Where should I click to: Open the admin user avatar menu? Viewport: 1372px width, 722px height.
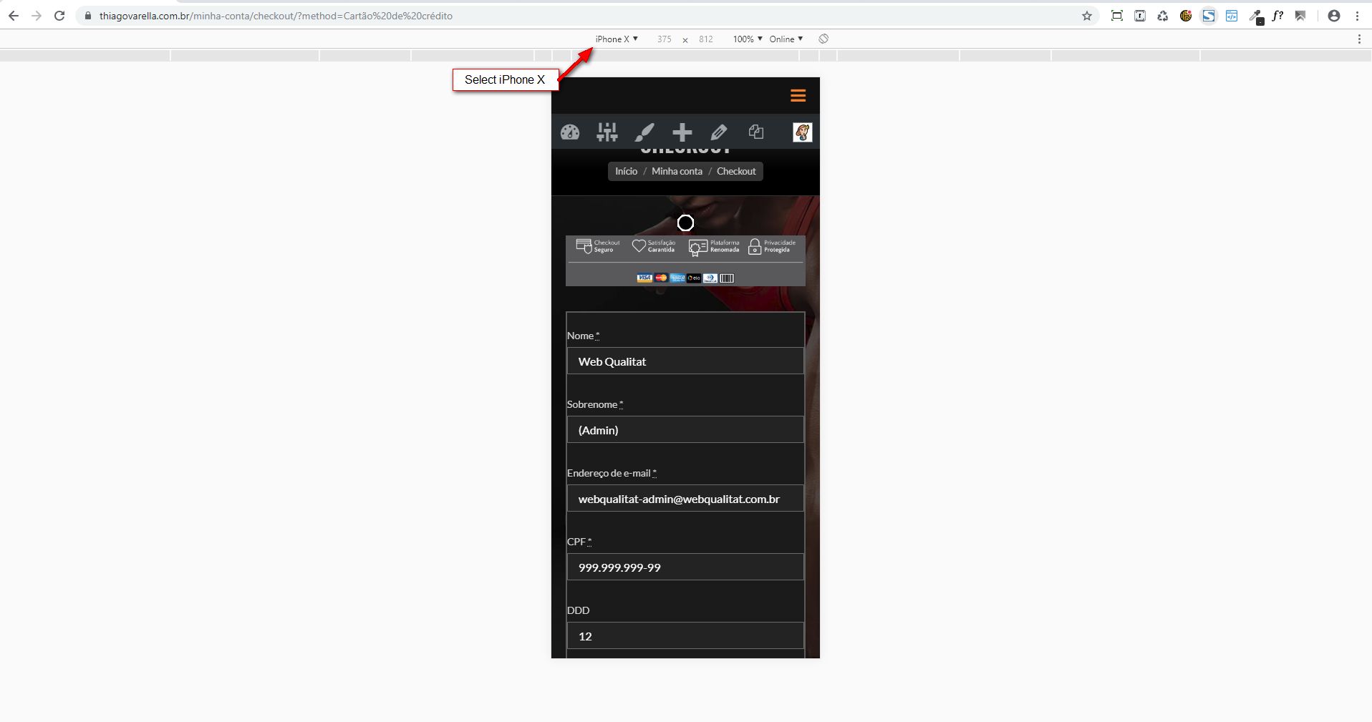coord(802,132)
